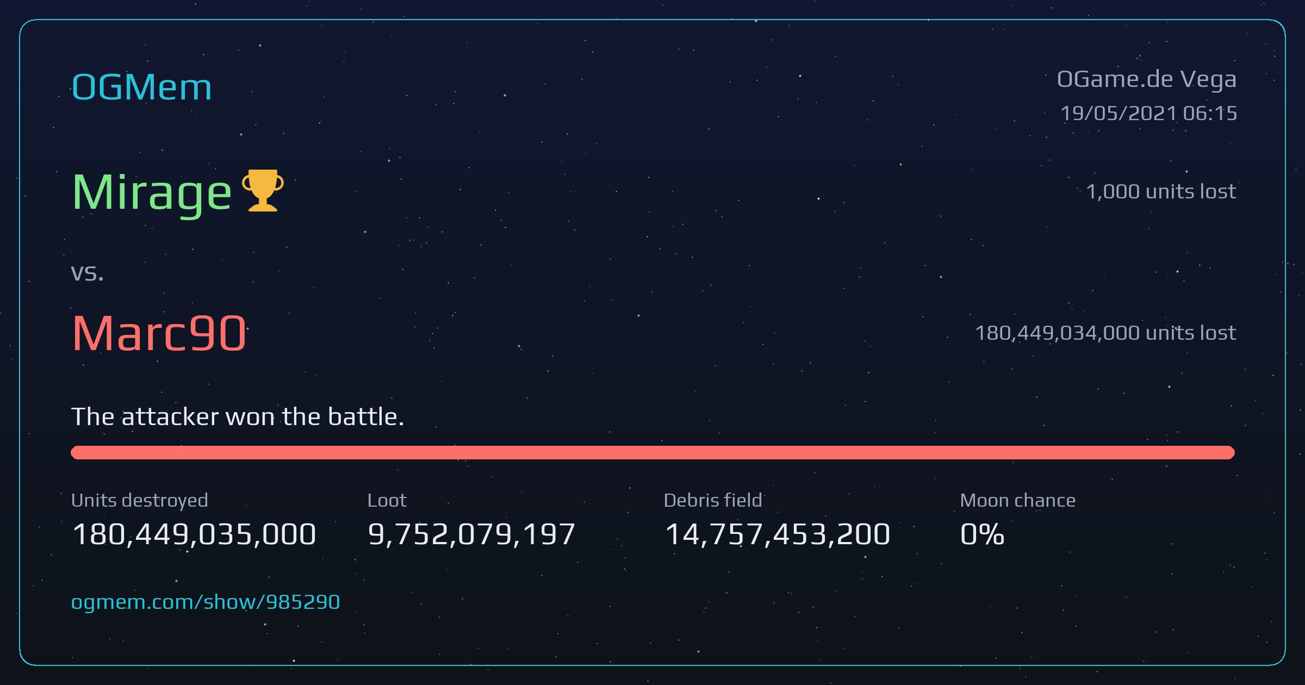The height and width of the screenshot is (685, 1305).
Task: Click the 180,449,034,000 units lost text
Action: 1106,333
